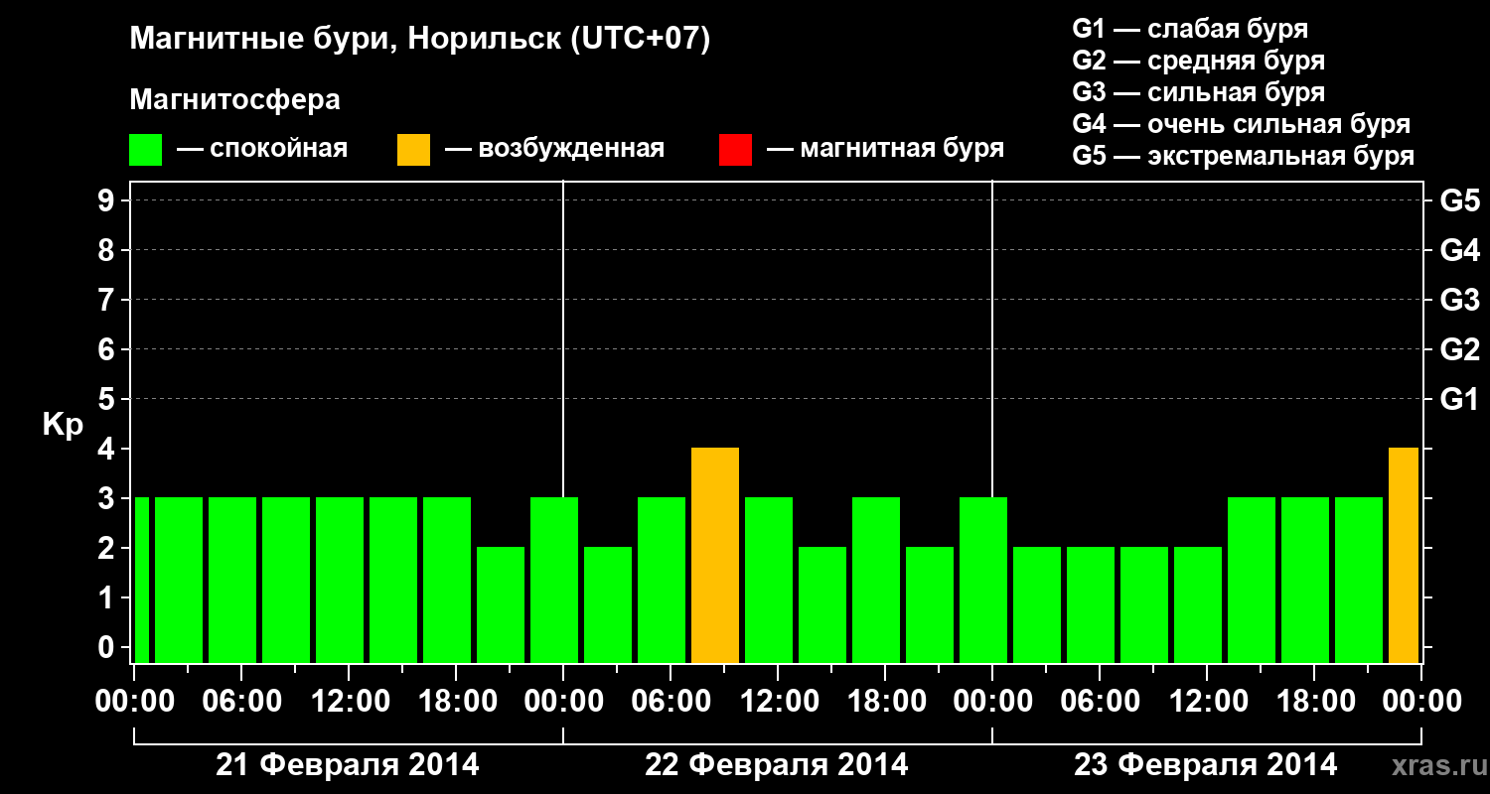
Task: Click the right-axis G2 tick label
Action: click(1460, 349)
